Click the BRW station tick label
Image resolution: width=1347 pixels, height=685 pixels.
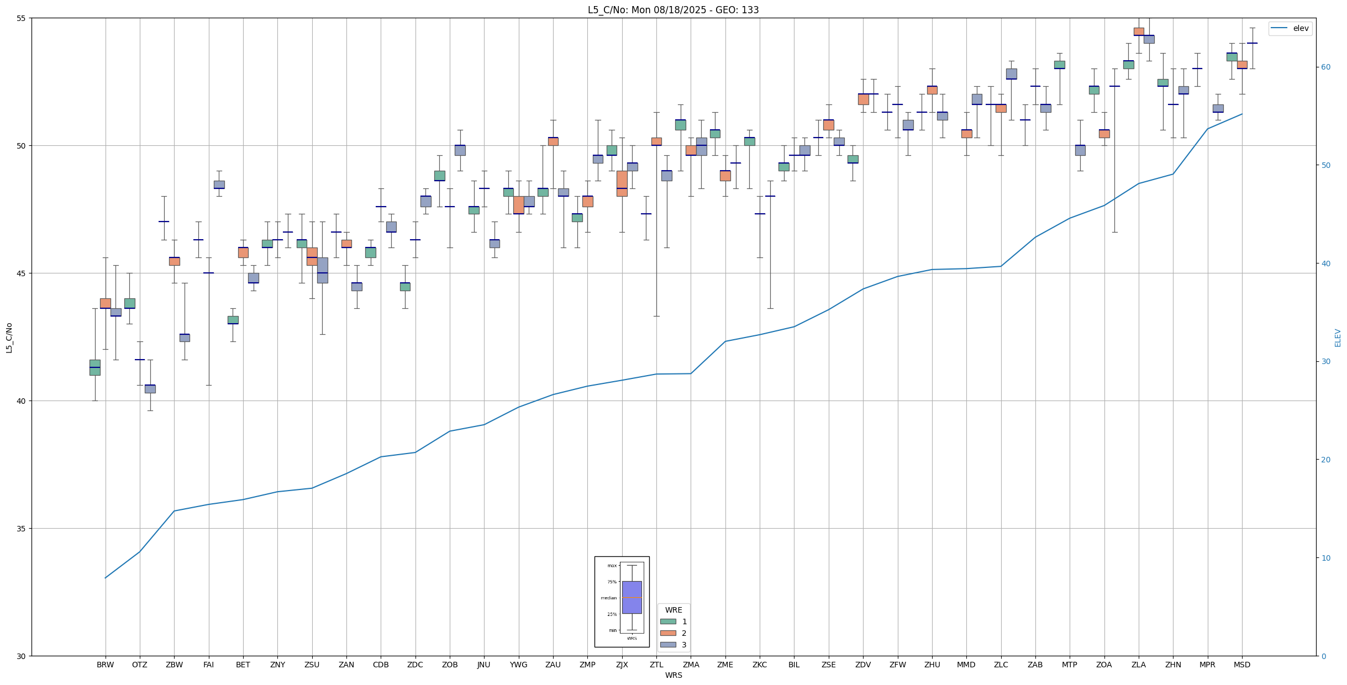click(x=105, y=665)
